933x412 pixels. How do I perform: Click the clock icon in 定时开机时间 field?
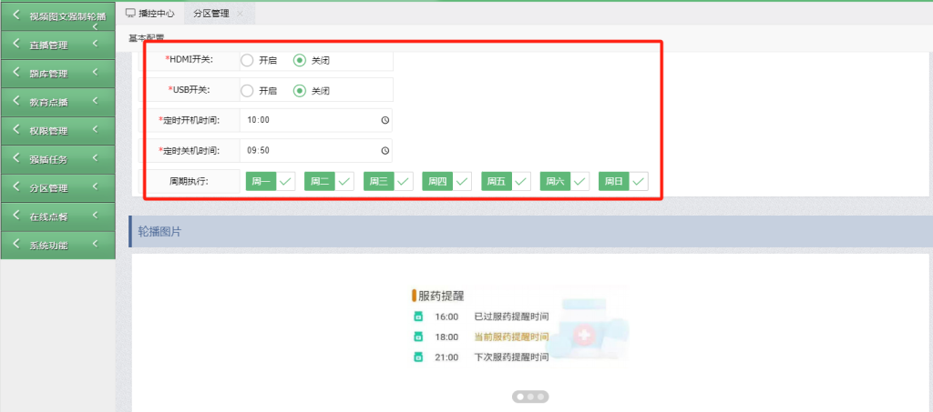pyautogui.click(x=385, y=120)
